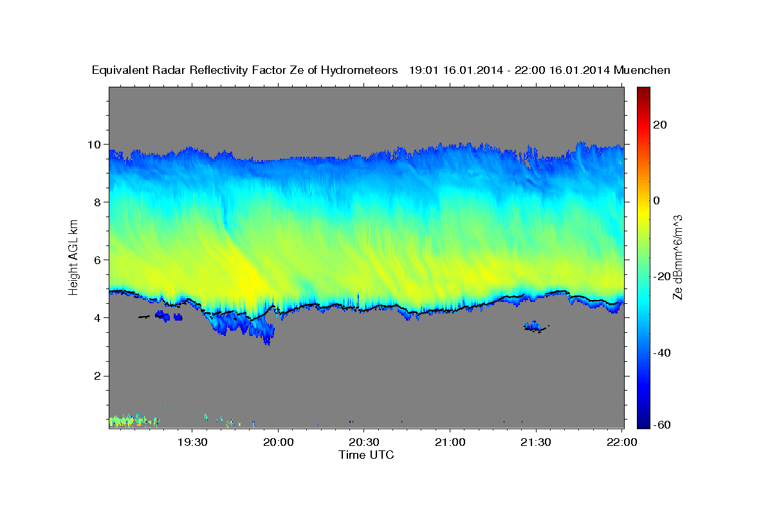Click the 20:00 time tick label
The height and width of the screenshot is (514, 772).
[x=278, y=442]
